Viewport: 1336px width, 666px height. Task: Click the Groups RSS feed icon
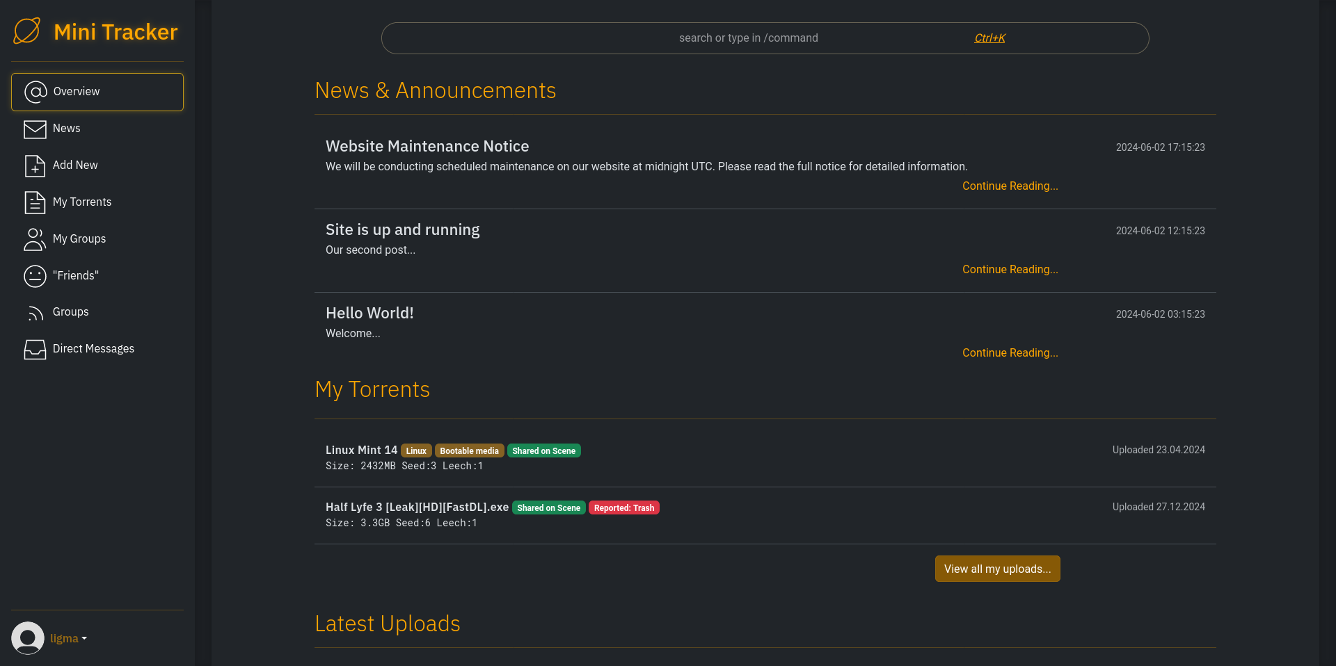tap(35, 313)
